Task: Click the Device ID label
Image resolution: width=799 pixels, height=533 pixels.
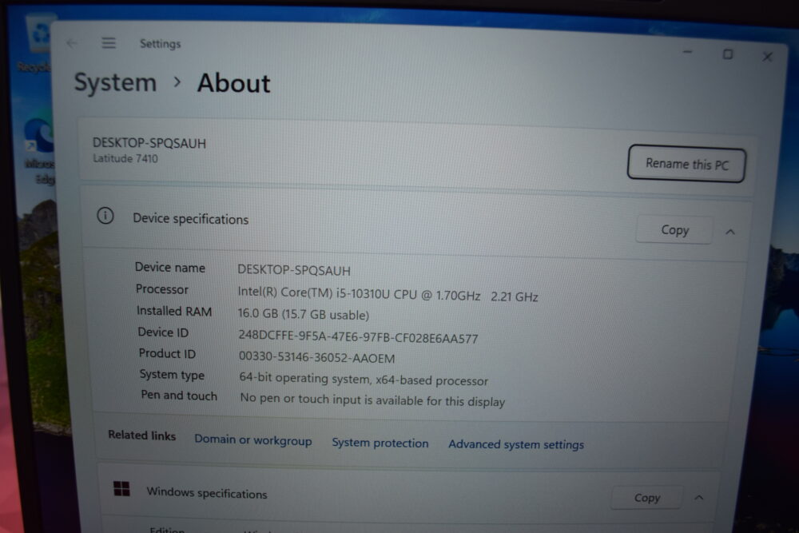Action: pyautogui.click(x=163, y=332)
